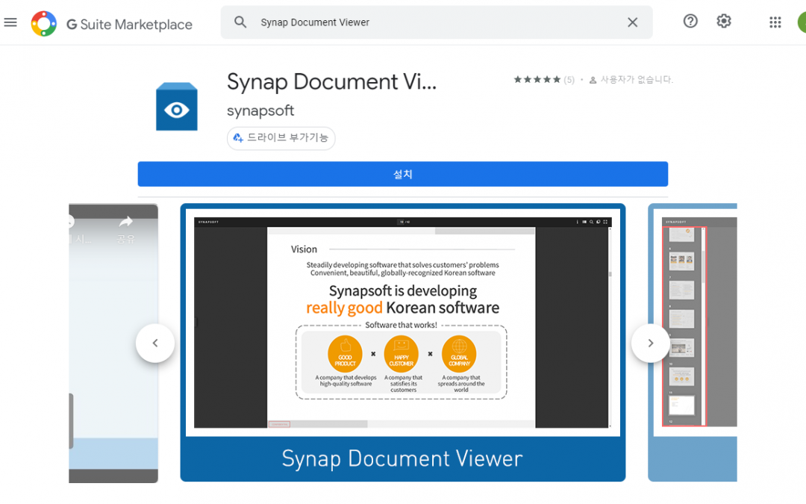Click the Synap Document Viewer app icon

point(177,107)
